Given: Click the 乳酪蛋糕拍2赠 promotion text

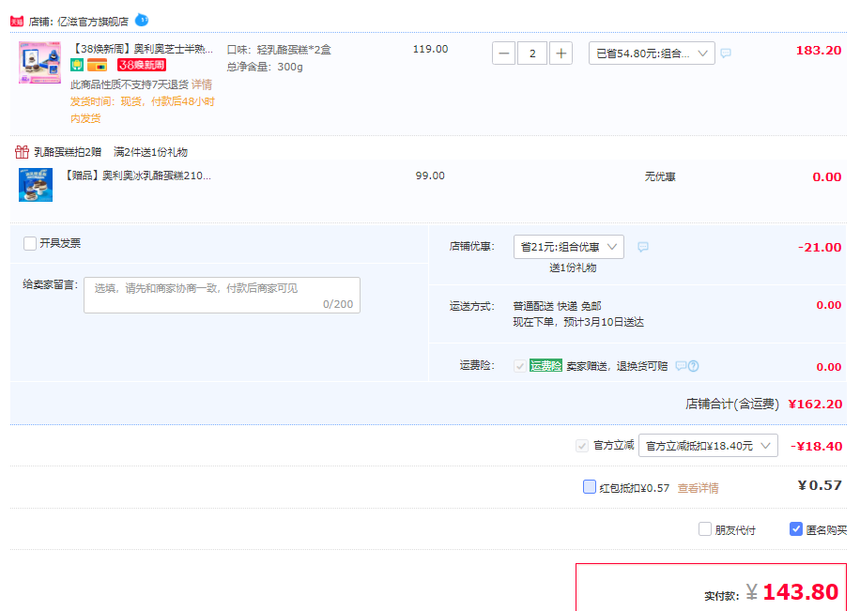Looking at the screenshot, I should [68, 152].
